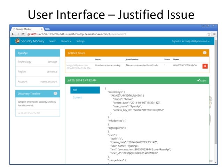Select the Security Monkey browser tab
This screenshot has width=222, height=167.
click(x=27, y=29)
